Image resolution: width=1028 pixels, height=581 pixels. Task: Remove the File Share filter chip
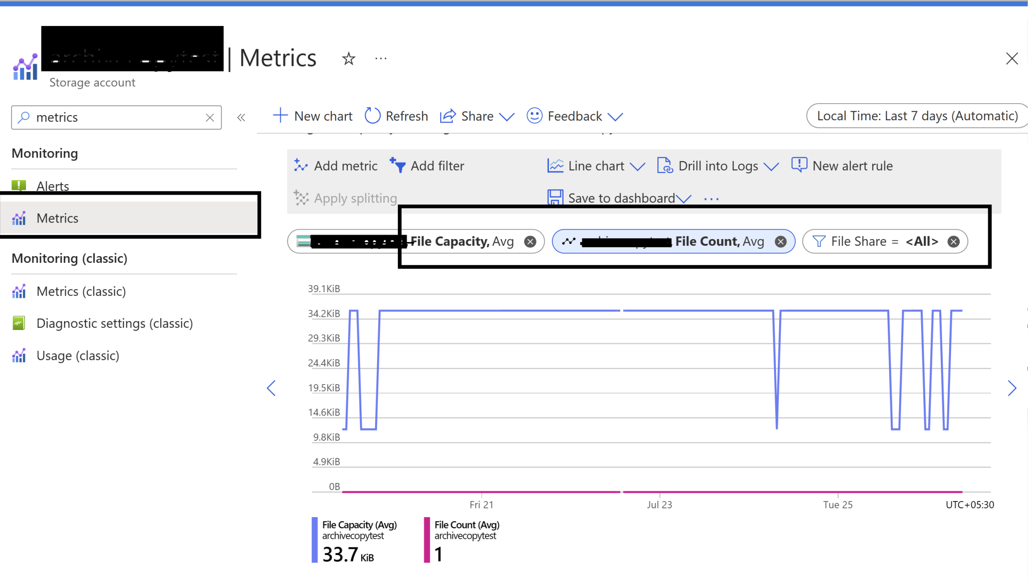953,242
